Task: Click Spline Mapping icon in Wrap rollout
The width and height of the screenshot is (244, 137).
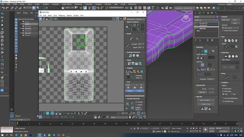Action: coord(227,77)
